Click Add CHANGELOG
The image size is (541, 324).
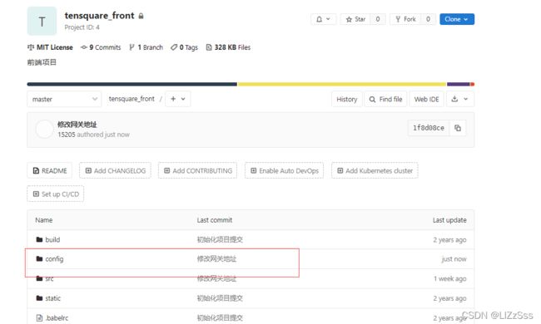(x=115, y=170)
